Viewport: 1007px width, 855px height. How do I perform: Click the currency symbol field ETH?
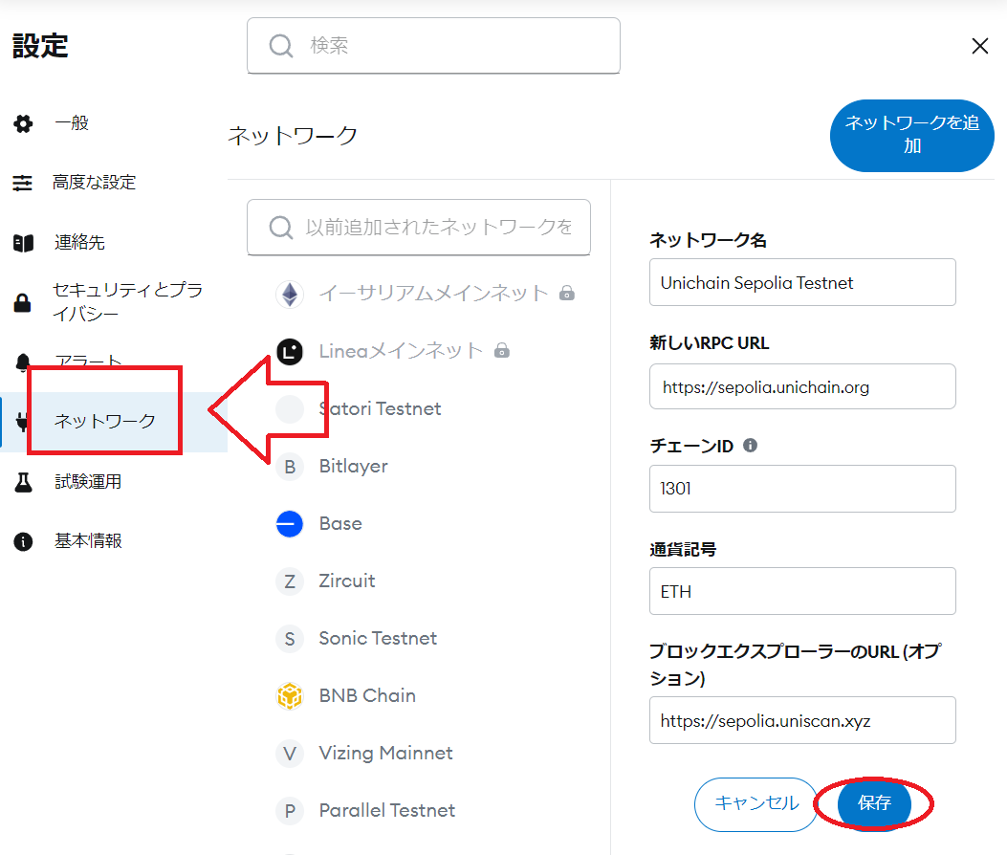pyautogui.click(x=802, y=591)
